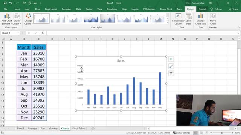Click in the formula bar input
The width and height of the screenshot is (241, 135).
click(x=142, y=33)
